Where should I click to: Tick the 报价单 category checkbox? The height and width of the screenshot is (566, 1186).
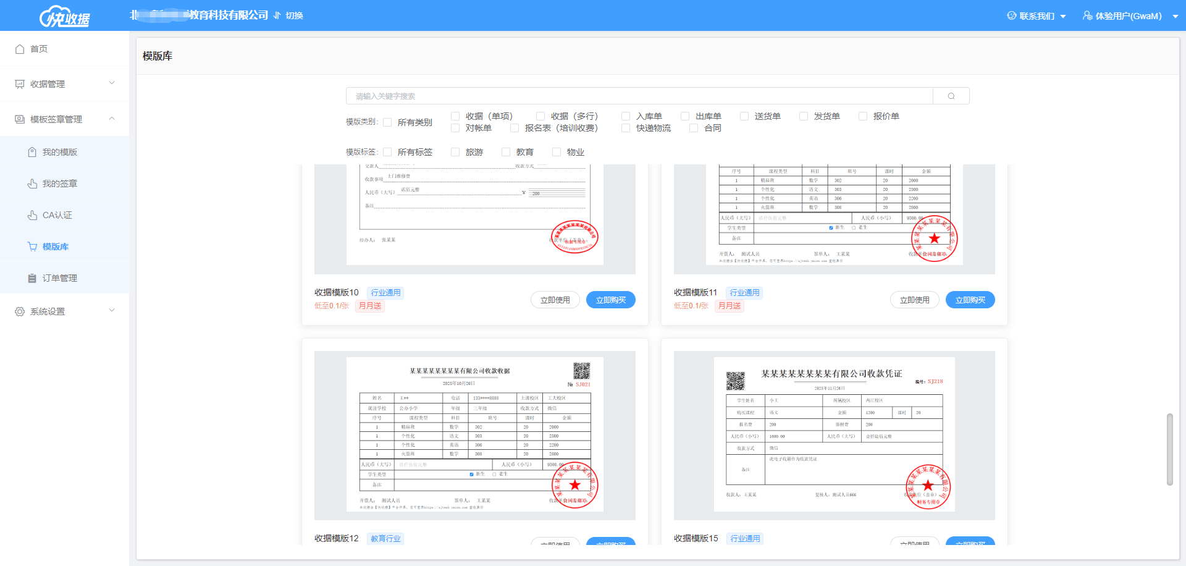[863, 116]
